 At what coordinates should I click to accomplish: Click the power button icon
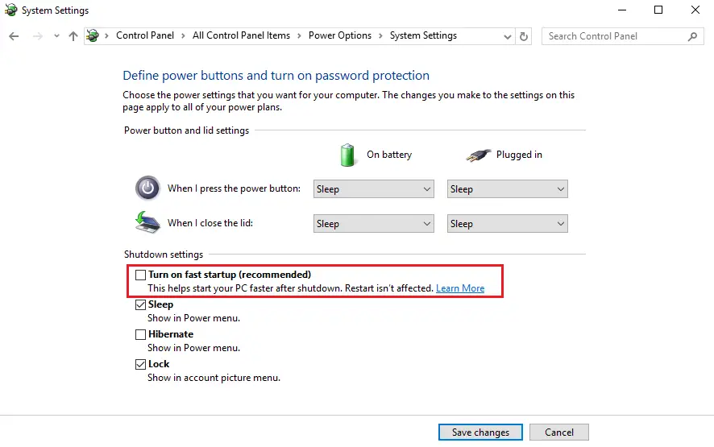[x=147, y=188]
